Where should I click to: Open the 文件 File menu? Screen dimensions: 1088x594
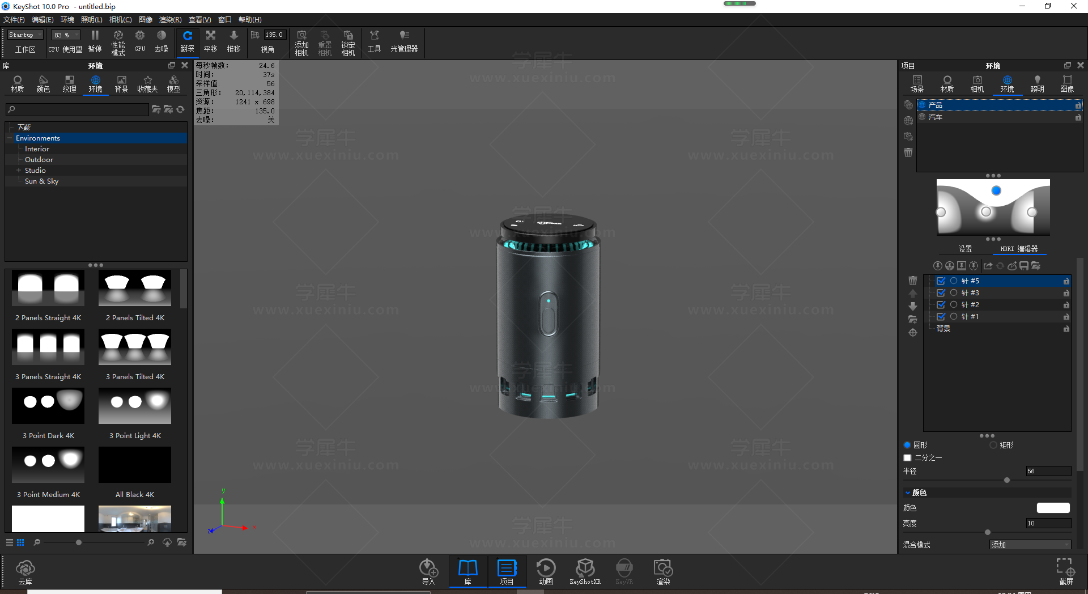[14, 20]
